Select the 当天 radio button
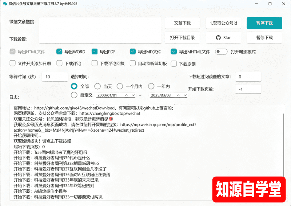The height and width of the screenshot is (206, 291). click(97, 86)
